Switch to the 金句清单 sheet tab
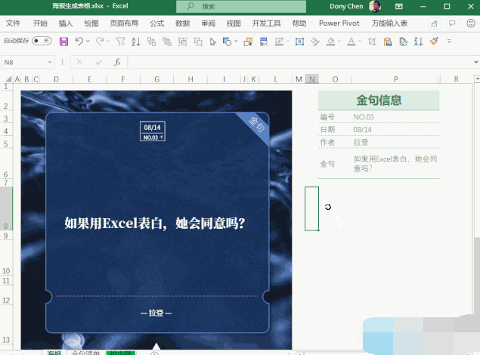The image size is (480, 355). tap(85, 352)
